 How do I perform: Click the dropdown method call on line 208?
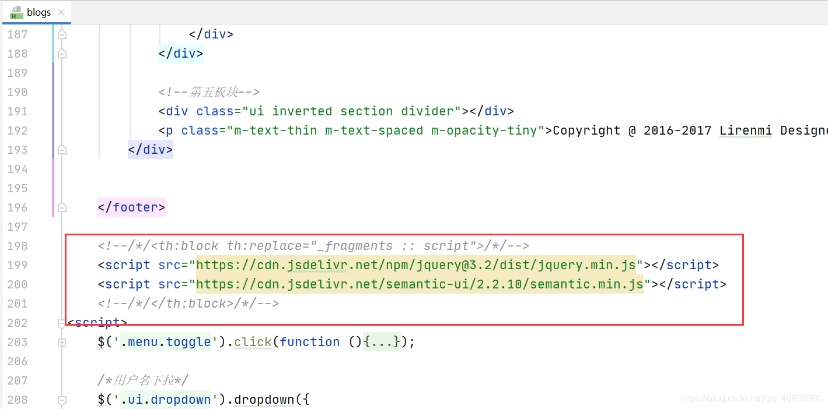tap(264, 400)
